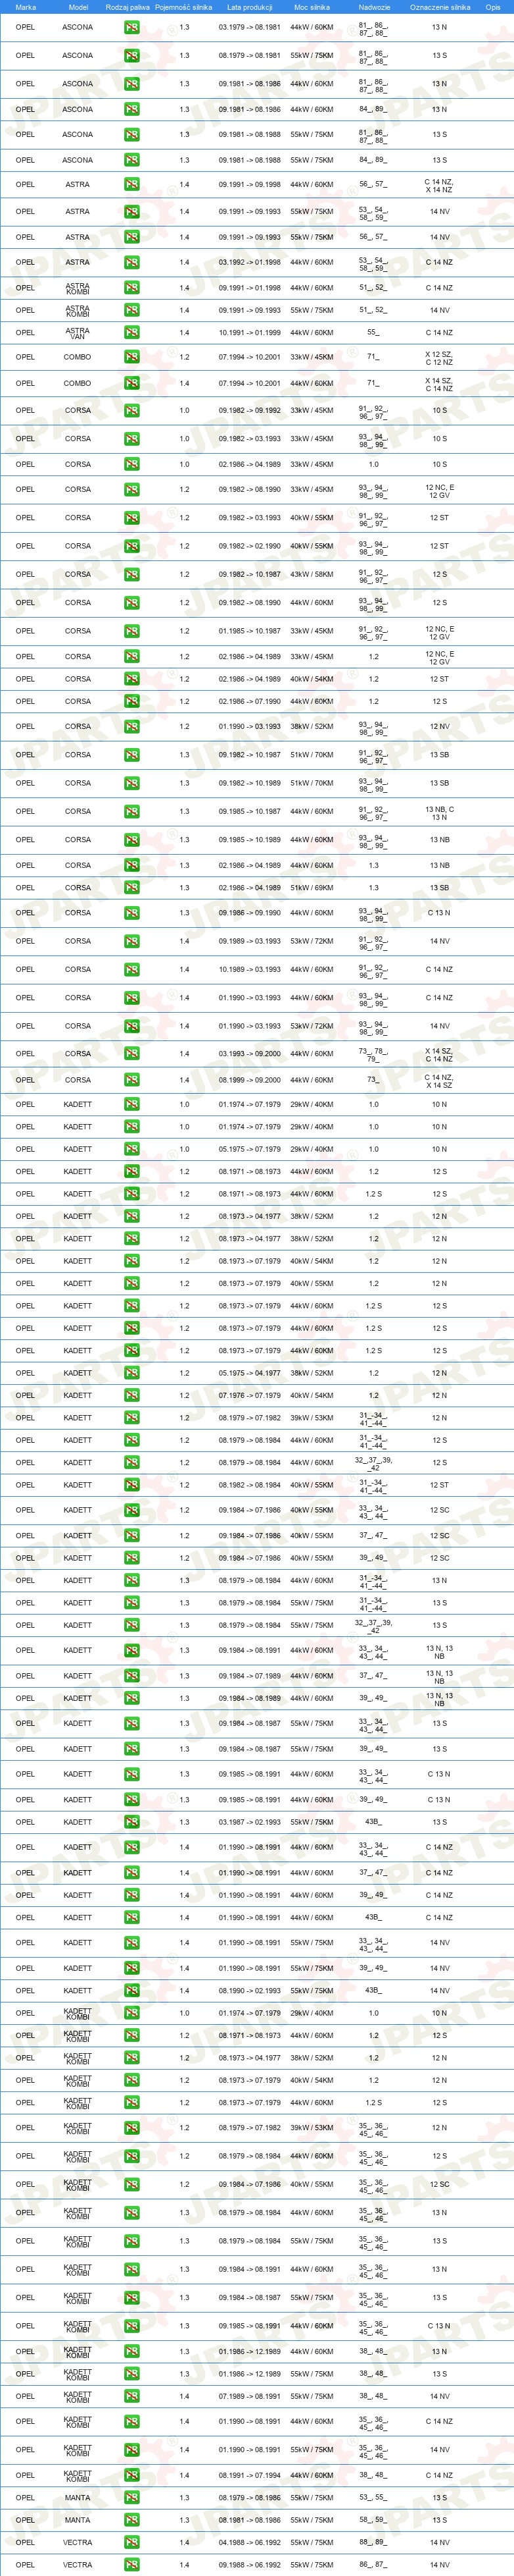
Task: Click the Pojemność silnika column header
Action: pyautogui.click(x=183, y=7)
